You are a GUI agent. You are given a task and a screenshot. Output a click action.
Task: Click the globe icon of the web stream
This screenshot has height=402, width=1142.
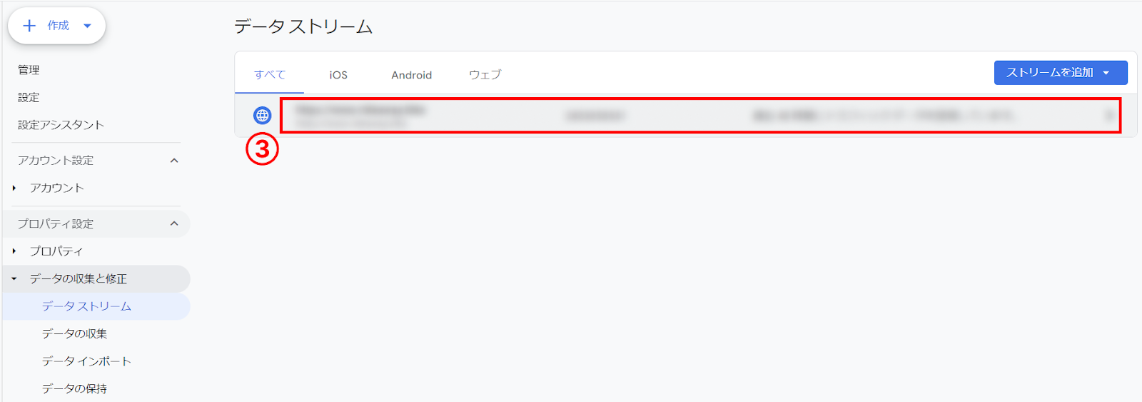(x=263, y=115)
